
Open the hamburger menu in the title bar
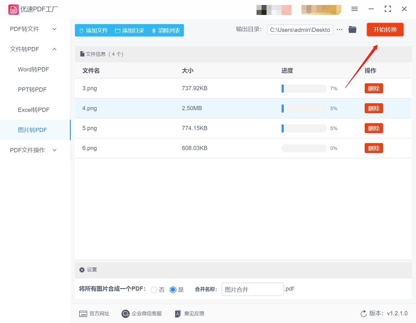(354, 9)
